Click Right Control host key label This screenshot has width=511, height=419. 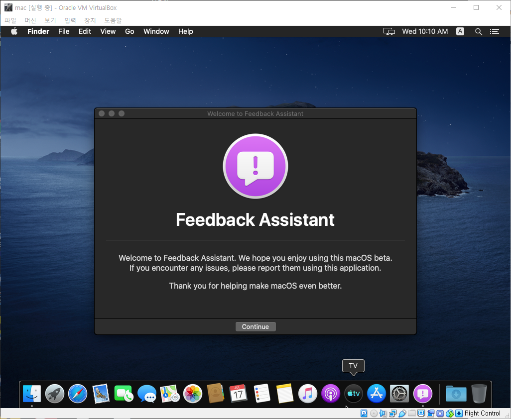click(x=482, y=414)
